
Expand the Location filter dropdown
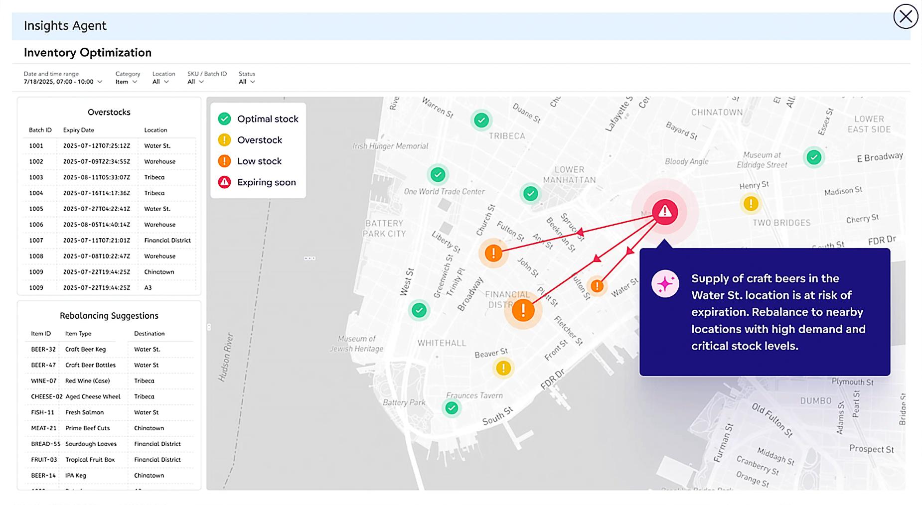(x=160, y=81)
